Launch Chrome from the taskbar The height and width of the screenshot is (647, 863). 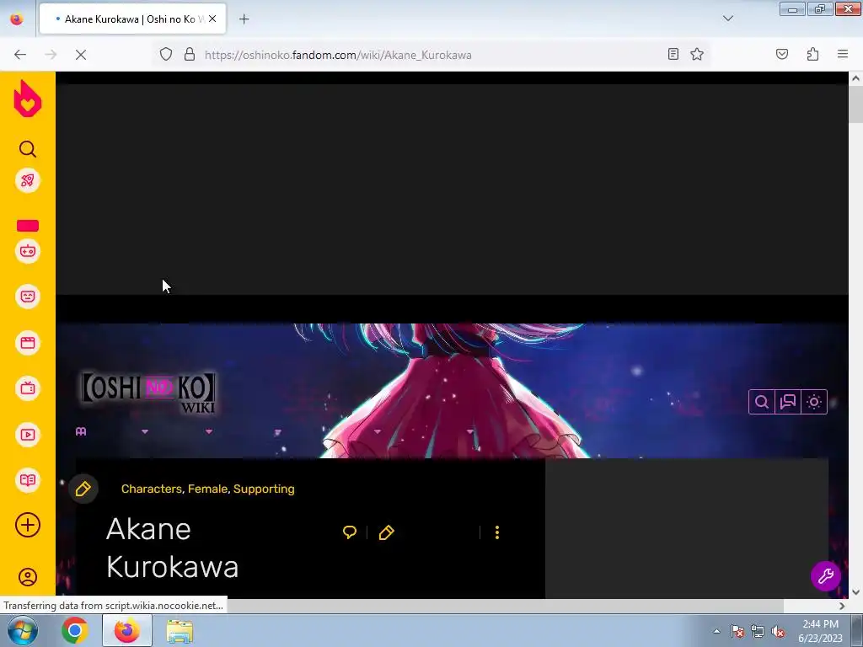pos(75,630)
